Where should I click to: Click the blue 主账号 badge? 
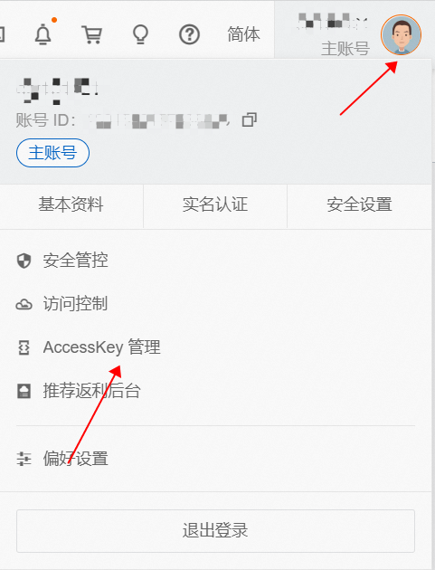[52, 153]
